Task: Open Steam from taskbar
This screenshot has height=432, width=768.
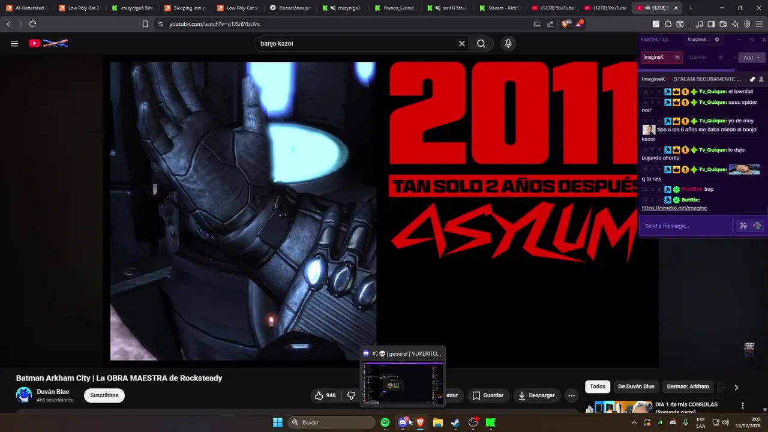Action: click(455, 422)
